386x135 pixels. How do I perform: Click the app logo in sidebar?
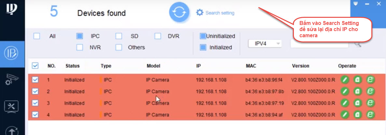click(x=12, y=9)
